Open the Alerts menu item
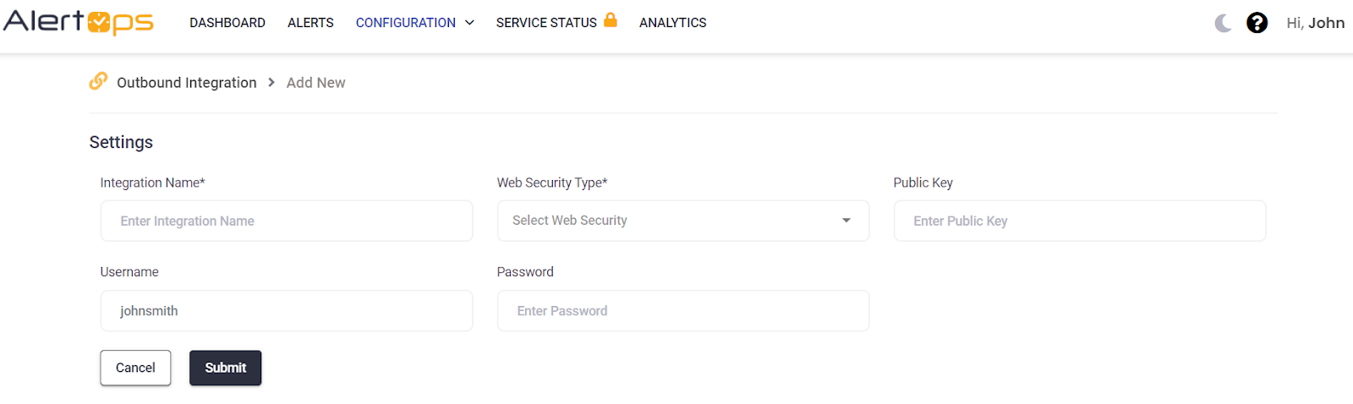Image resolution: width=1353 pixels, height=404 pixels. [310, 23]
